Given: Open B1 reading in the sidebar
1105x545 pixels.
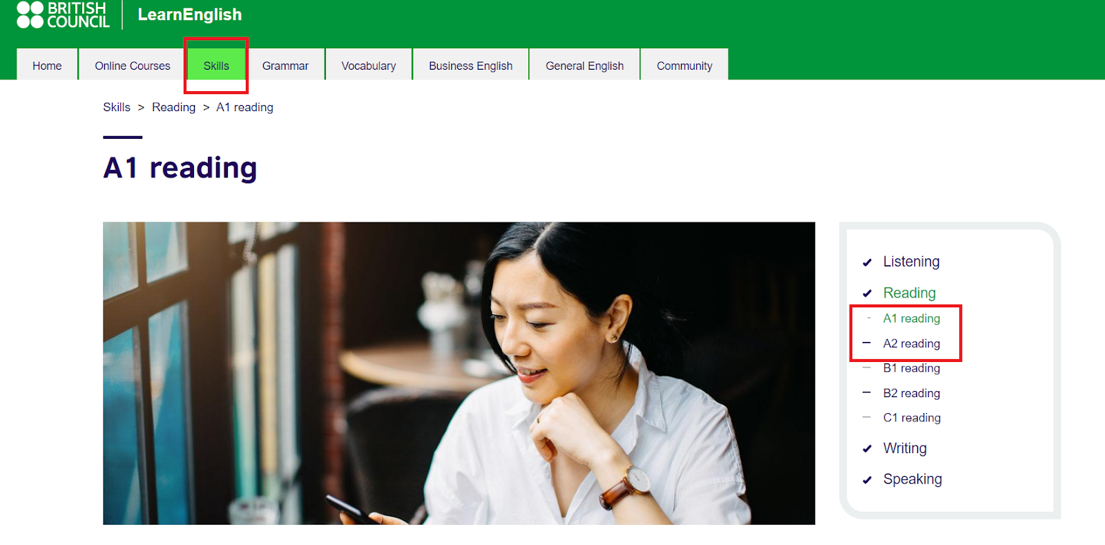Looking at the screenshot, I should coord(912,368).
